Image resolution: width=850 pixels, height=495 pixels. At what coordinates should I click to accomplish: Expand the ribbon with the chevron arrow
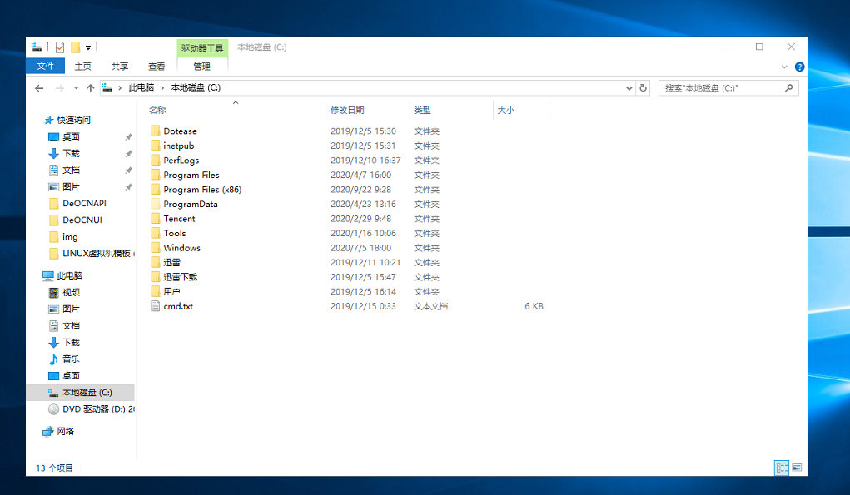[785, 67]
